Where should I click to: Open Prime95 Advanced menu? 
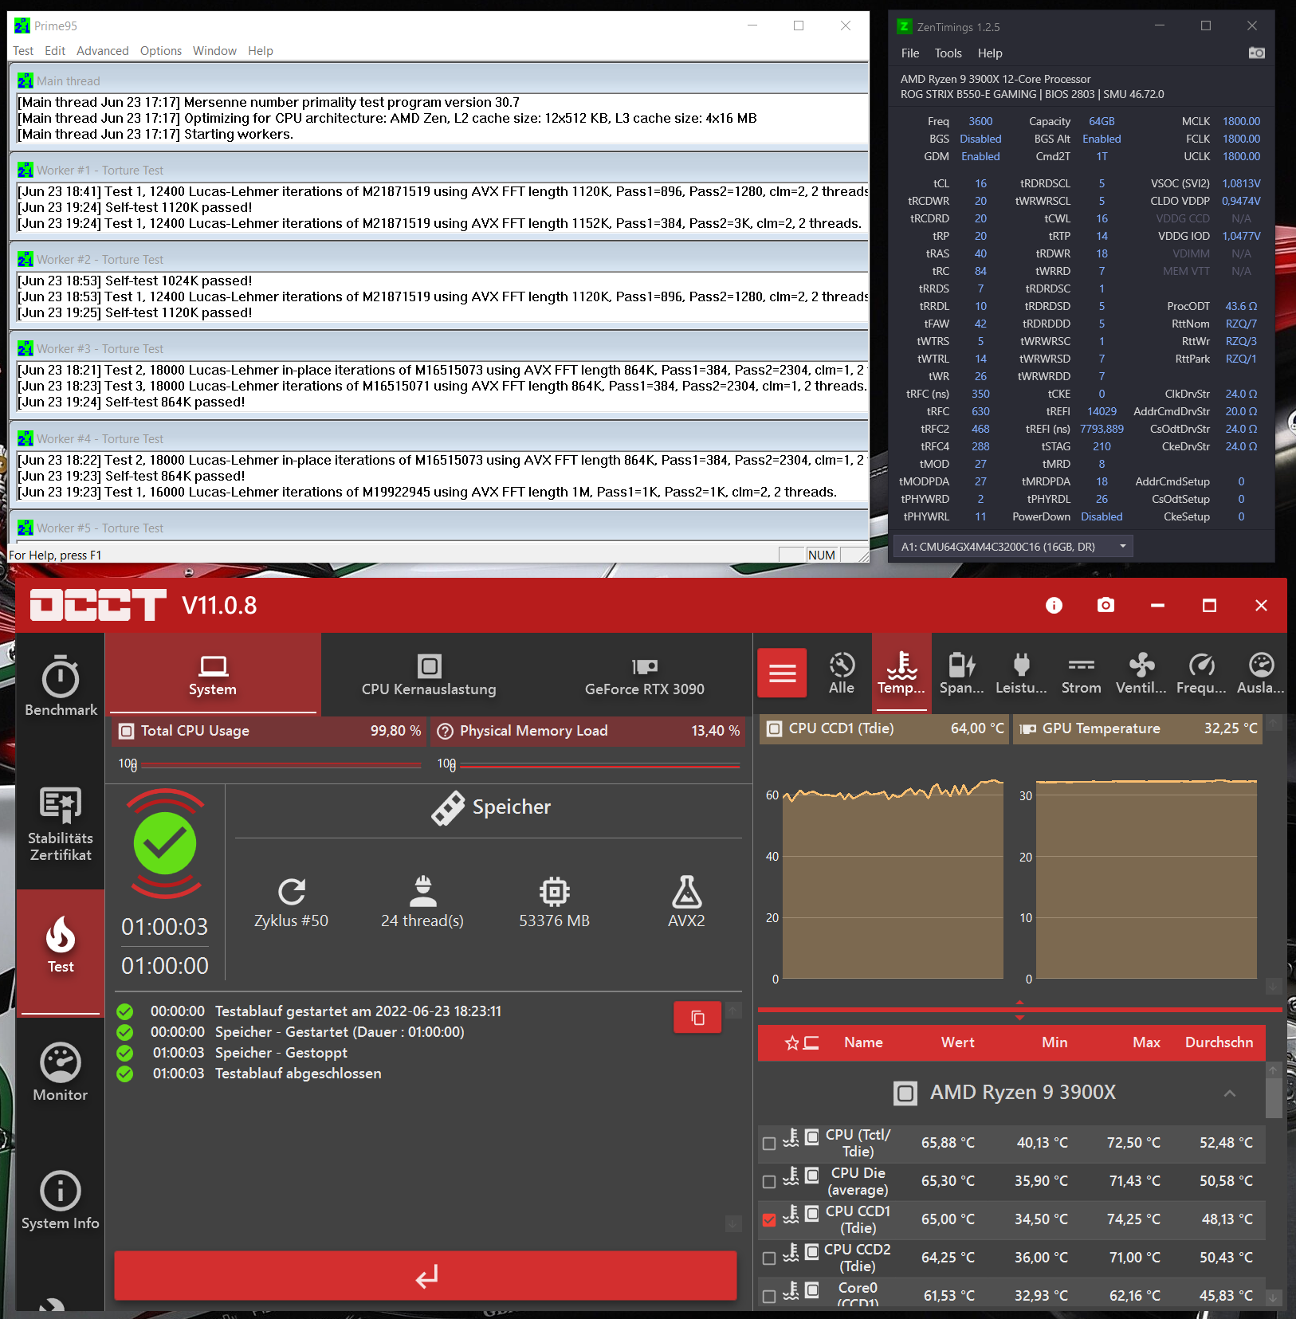coord(103,51)
